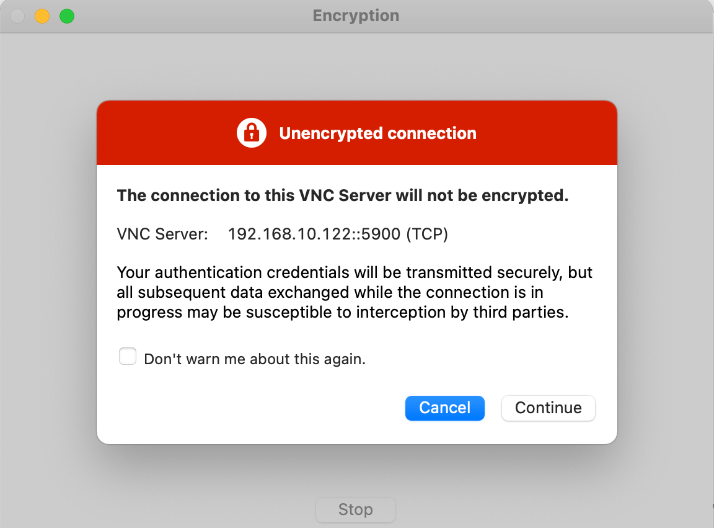Click the yellow minimize traffic-light button
The width and height of the screenshot is (714, 528).
point(42,16)
